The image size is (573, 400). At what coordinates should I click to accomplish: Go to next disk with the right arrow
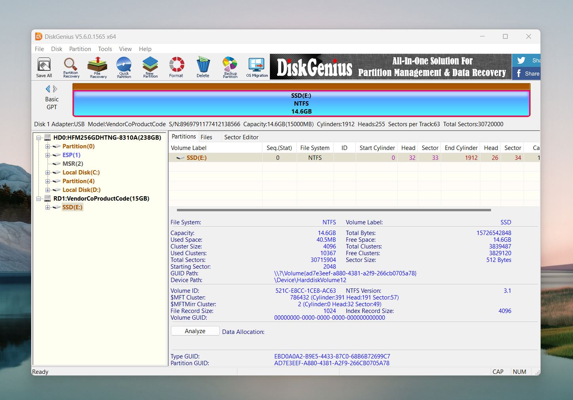click(55, 89)
